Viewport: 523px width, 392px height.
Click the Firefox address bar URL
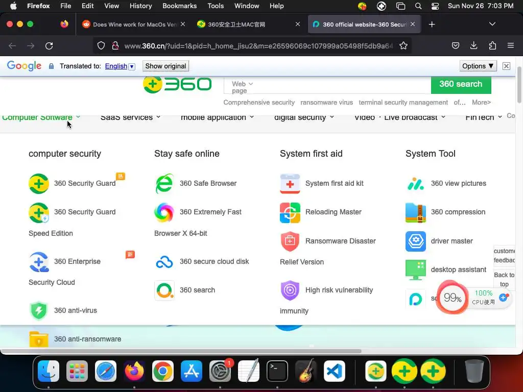(259, 46)
